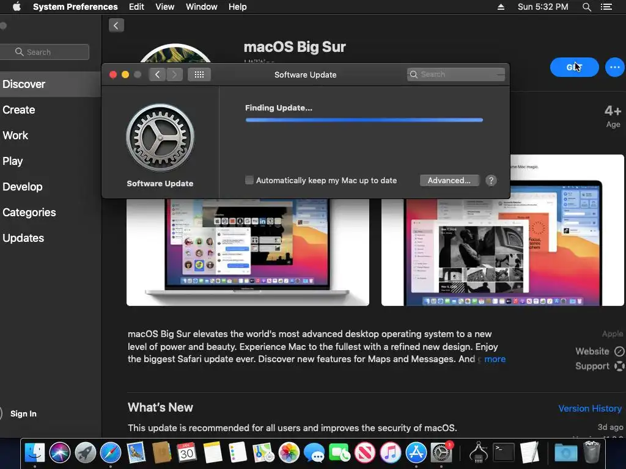Select Categories in App Store sidebar
This screenshot has width=626, height=469.
coord(29,212)
